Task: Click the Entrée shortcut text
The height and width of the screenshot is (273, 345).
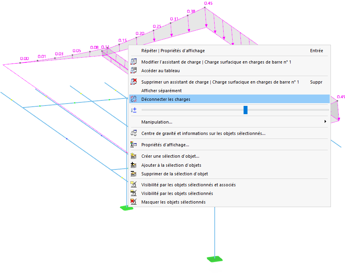Action: coord(316,51)
